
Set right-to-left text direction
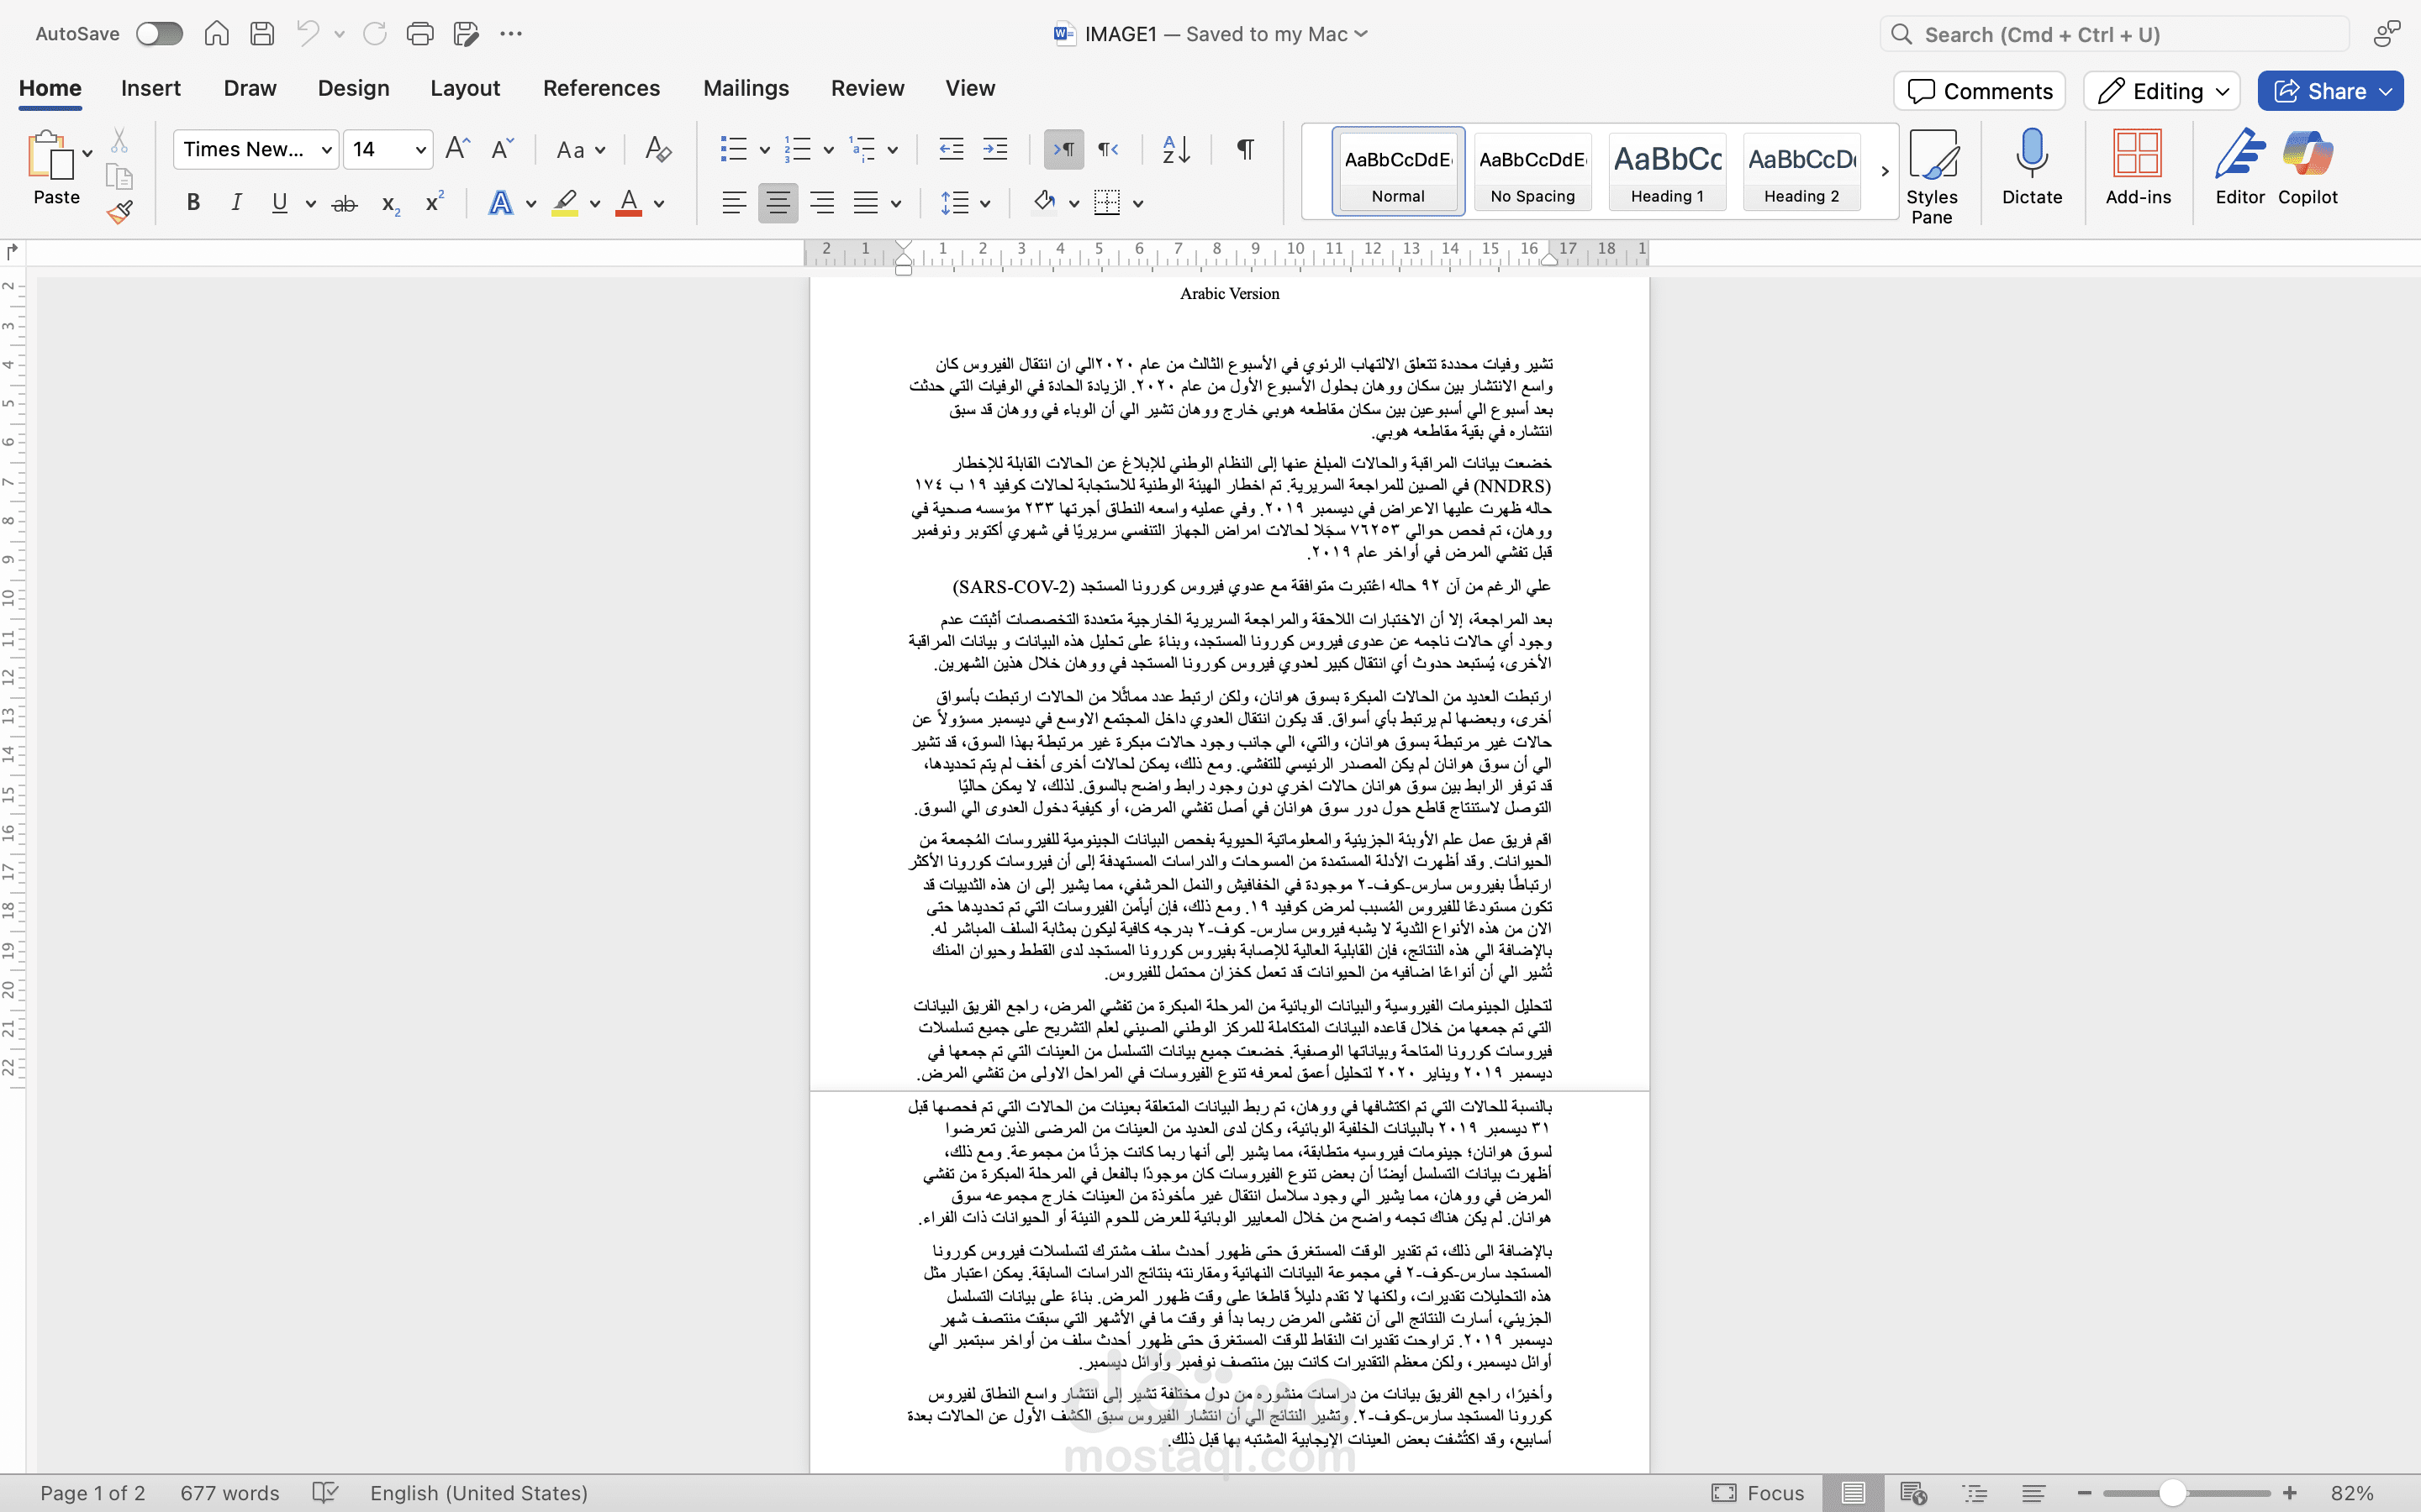1109,150
